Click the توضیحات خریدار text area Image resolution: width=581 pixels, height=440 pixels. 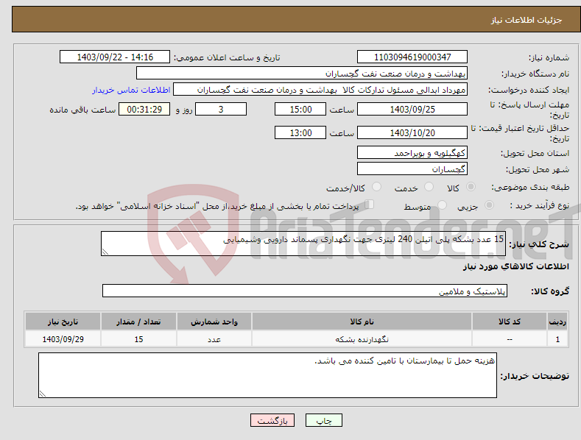click(x=267, y=375)
